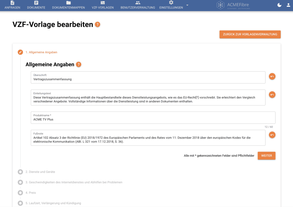Focus the Fußnote text area
Viewport: 293px width, 207px height.
pos(148,138)
